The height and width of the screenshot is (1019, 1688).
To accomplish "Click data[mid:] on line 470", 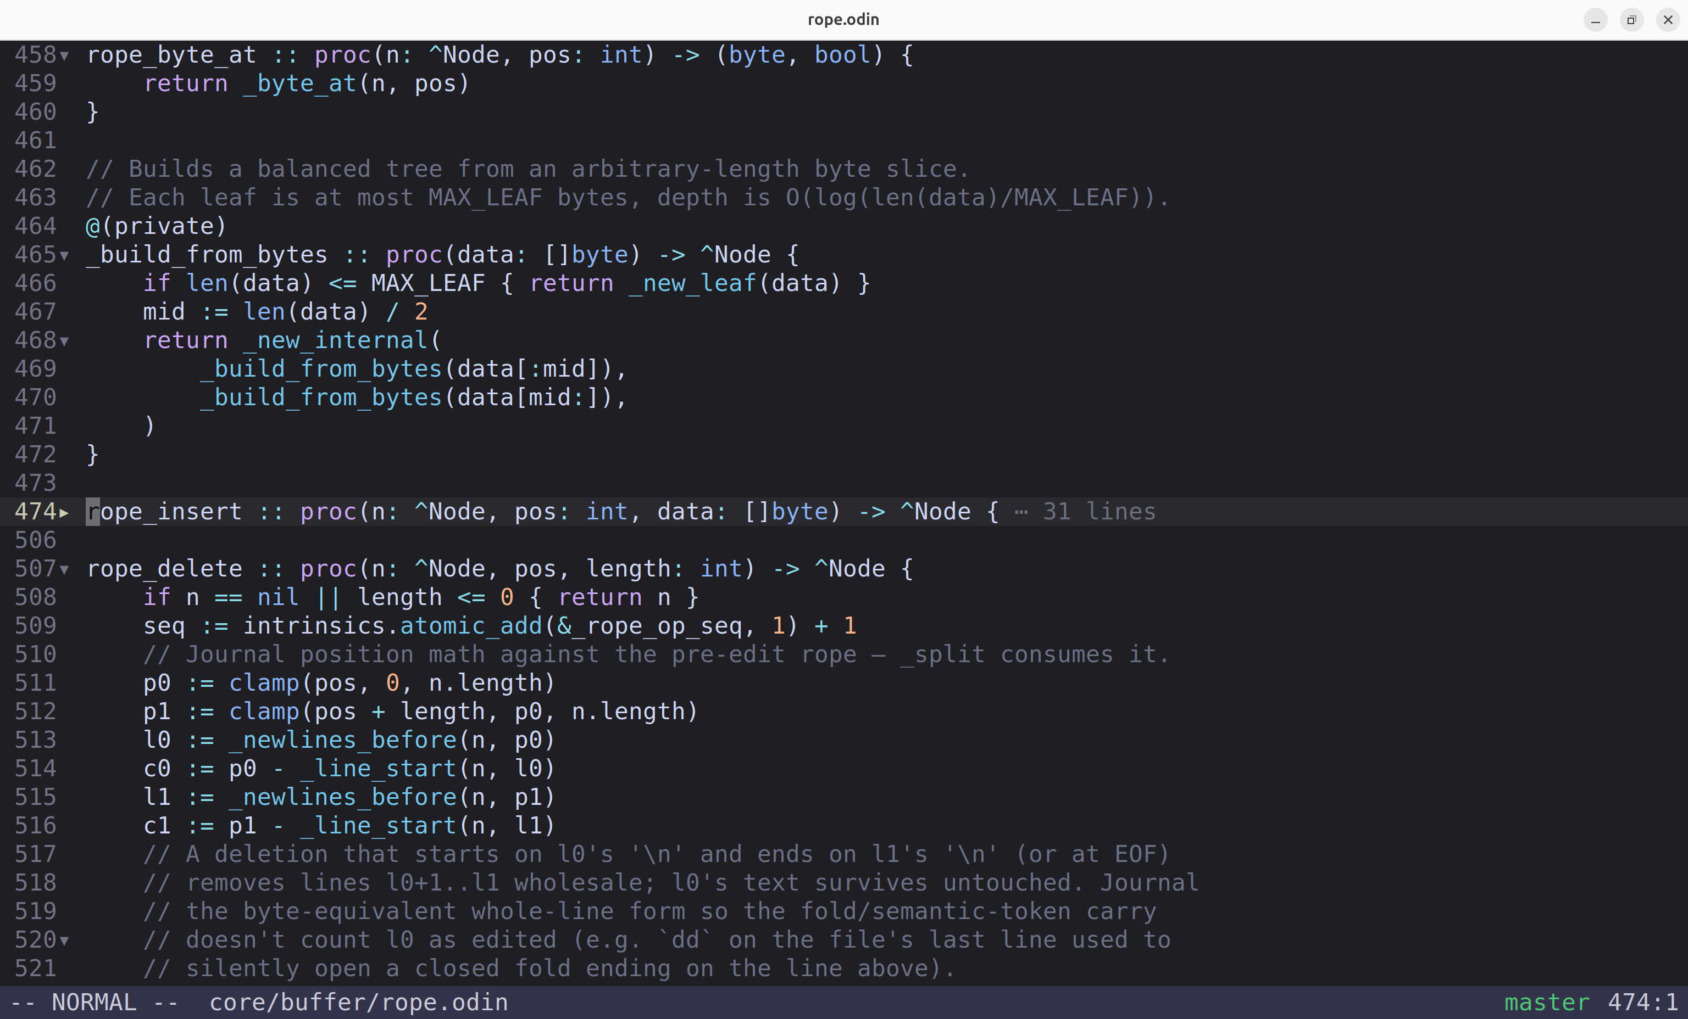I will (527, 397).
